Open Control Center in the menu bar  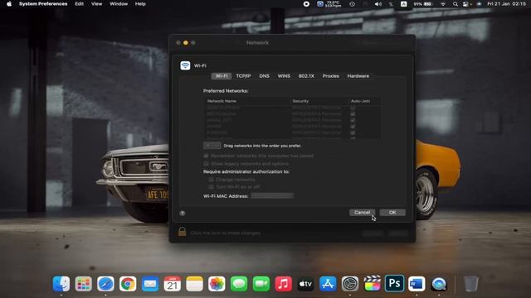pyautogui.click(x=466, y=4)
